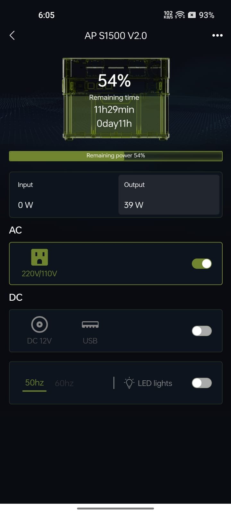
Task: Tap the back arrow icon
Action: click(x=12, y=35)
